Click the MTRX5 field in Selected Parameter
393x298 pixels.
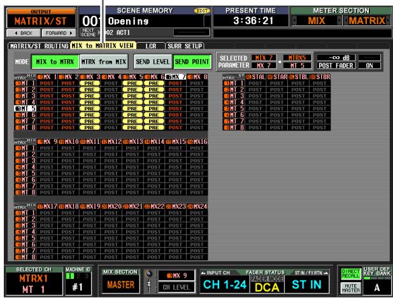297,58
